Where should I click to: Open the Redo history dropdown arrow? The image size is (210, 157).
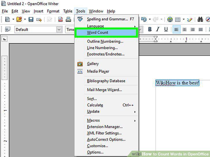click(x=162, y=20)
